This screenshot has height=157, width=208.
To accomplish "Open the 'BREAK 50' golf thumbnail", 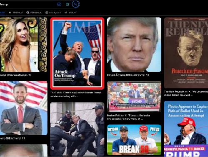I will (134, 140).
